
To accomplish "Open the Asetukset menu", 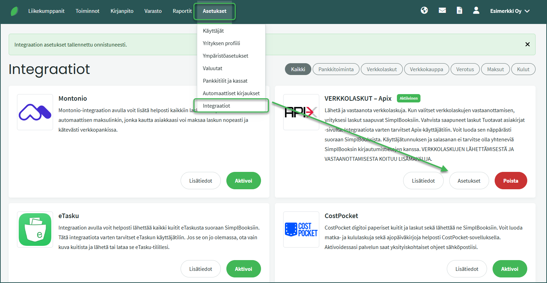I will point(215,11).
